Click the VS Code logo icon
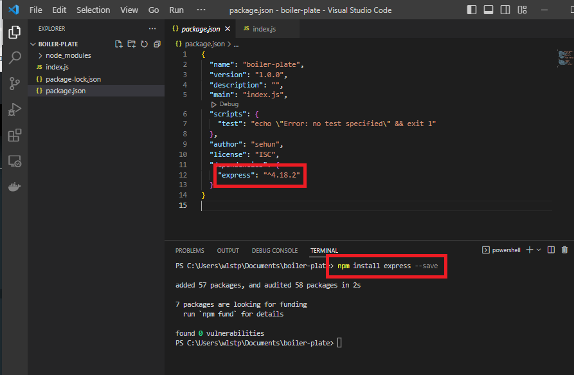574x375 pixels. point(13,10)
